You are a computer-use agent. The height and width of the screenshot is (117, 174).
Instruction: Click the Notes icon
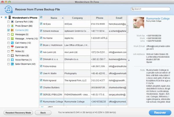click(x=12, y=51)
